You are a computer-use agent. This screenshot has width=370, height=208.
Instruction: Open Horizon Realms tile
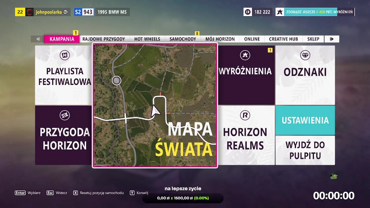pos(246,135)
